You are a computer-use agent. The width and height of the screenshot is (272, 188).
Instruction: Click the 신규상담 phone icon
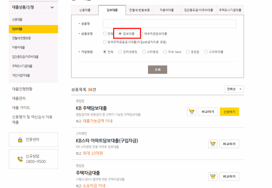point(20,159)
